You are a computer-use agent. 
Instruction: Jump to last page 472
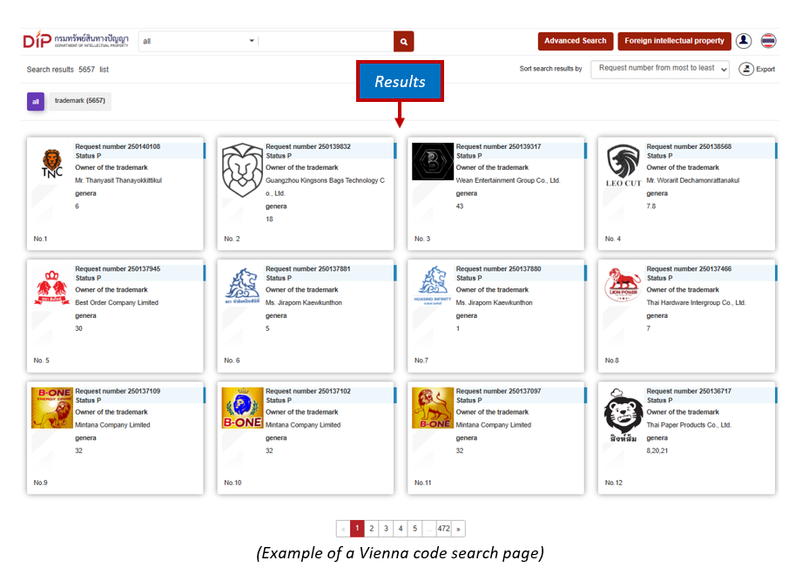443,529
